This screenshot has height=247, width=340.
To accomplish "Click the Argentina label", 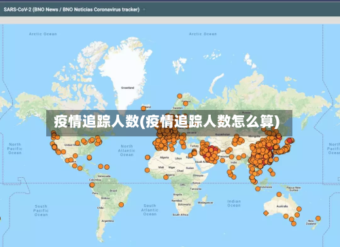I will (107, 221).
